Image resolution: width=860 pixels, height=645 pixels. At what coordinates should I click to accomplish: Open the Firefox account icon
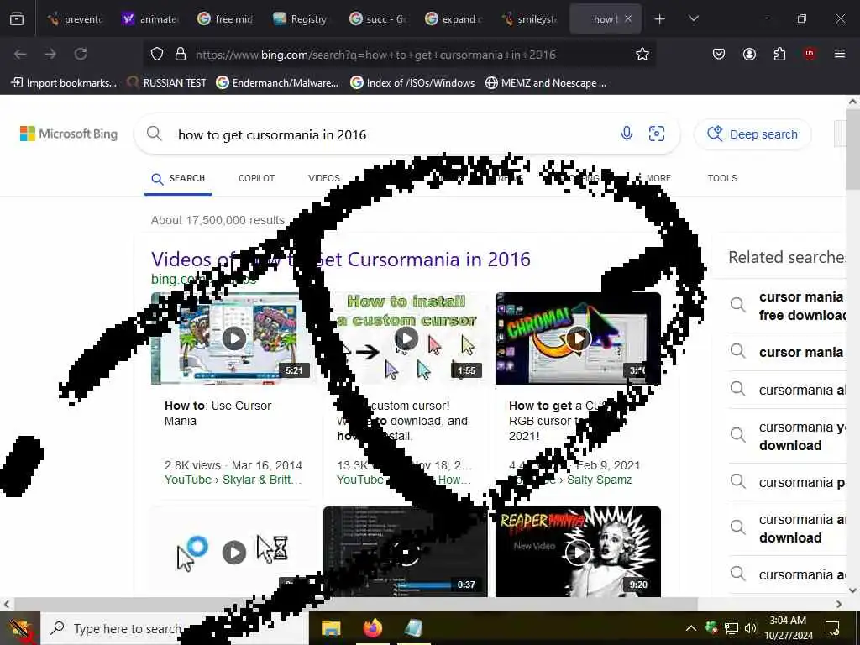click(749, 54)
